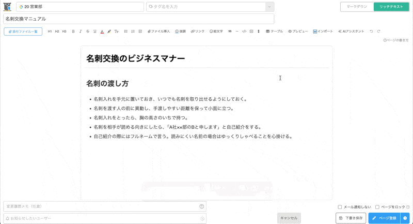Insert a checkbox task list

point(140,32)
